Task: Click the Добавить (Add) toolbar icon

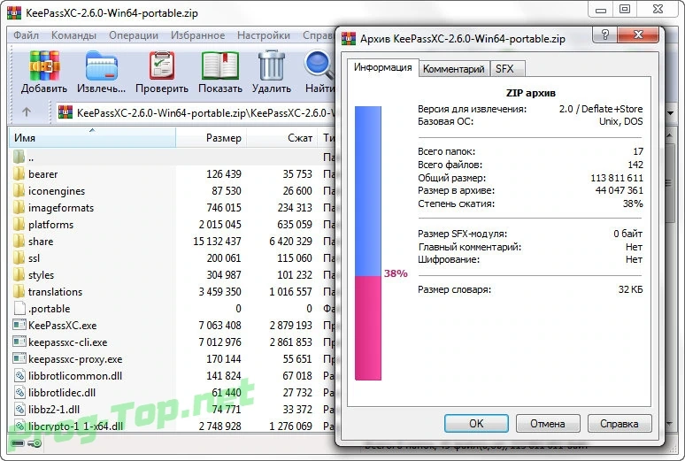Action: tap(44, 65)
